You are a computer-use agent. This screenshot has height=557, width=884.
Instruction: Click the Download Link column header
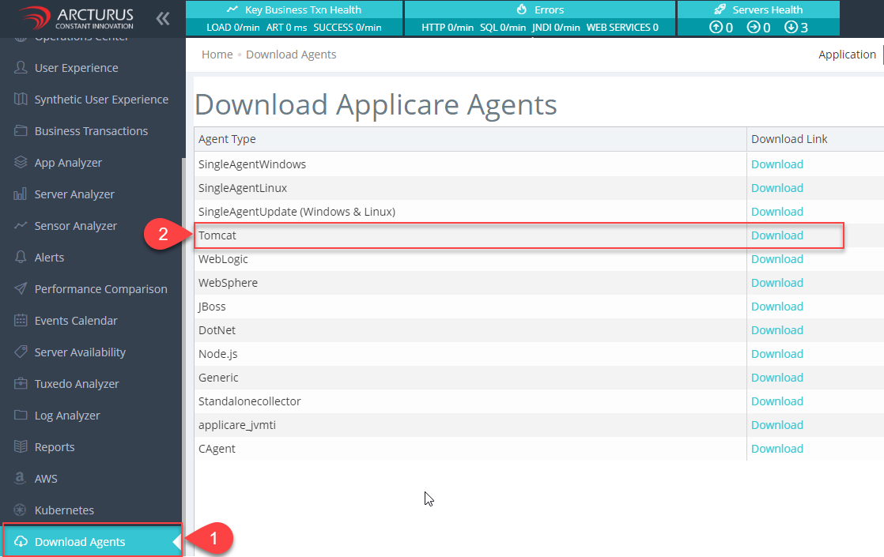coord(815,139)
